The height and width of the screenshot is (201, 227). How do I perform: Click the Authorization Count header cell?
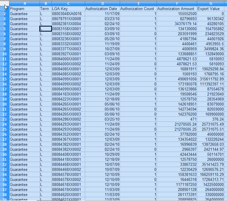point(138,9)
